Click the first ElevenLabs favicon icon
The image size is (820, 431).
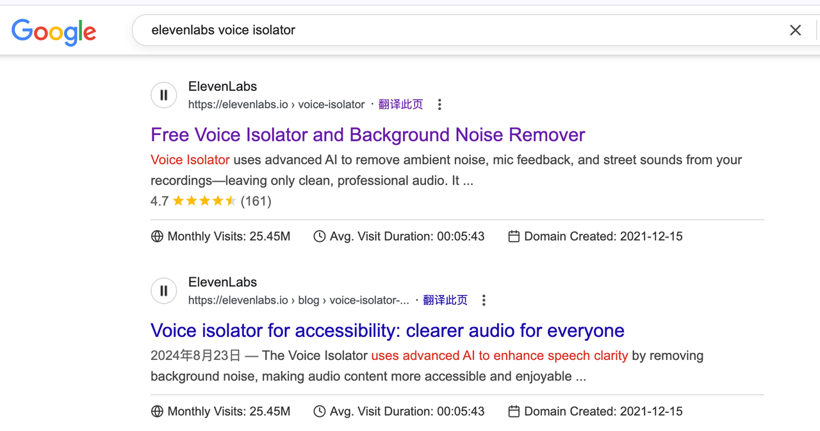[x=164, y=95]
